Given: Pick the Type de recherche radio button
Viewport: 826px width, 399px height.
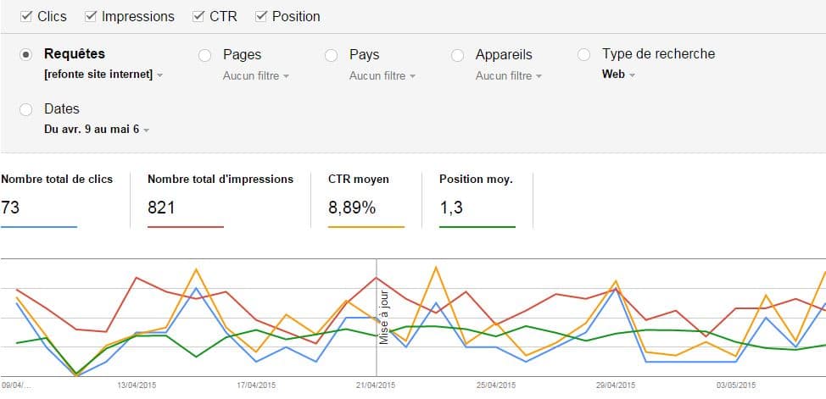Looking at the screenshot, I should [583, 55].
